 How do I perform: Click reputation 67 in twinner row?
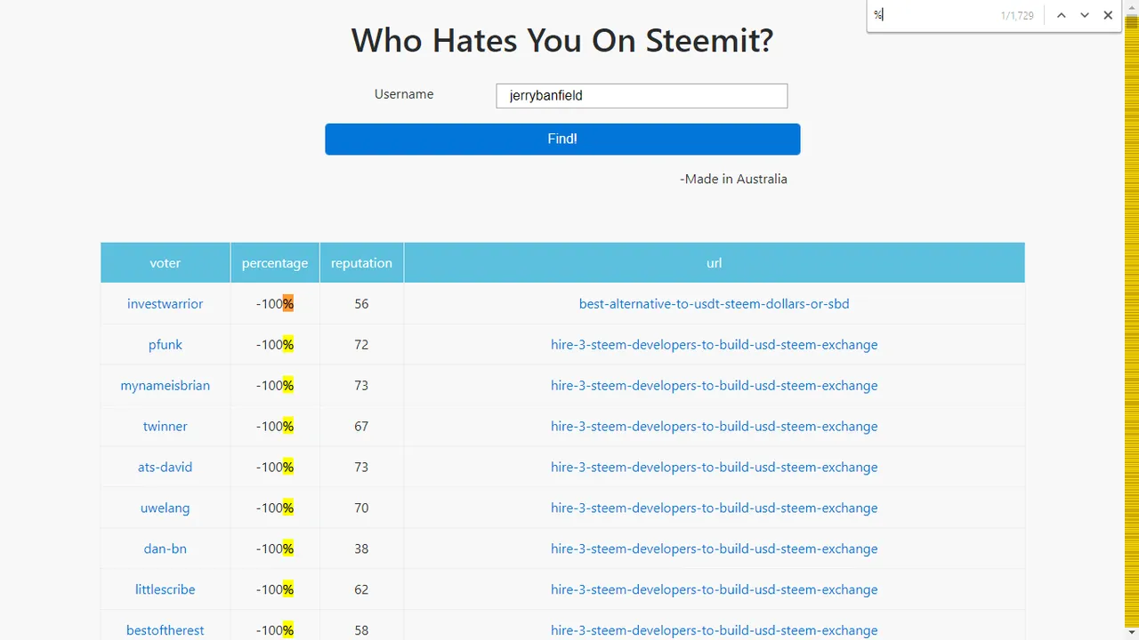pos(361,427)
